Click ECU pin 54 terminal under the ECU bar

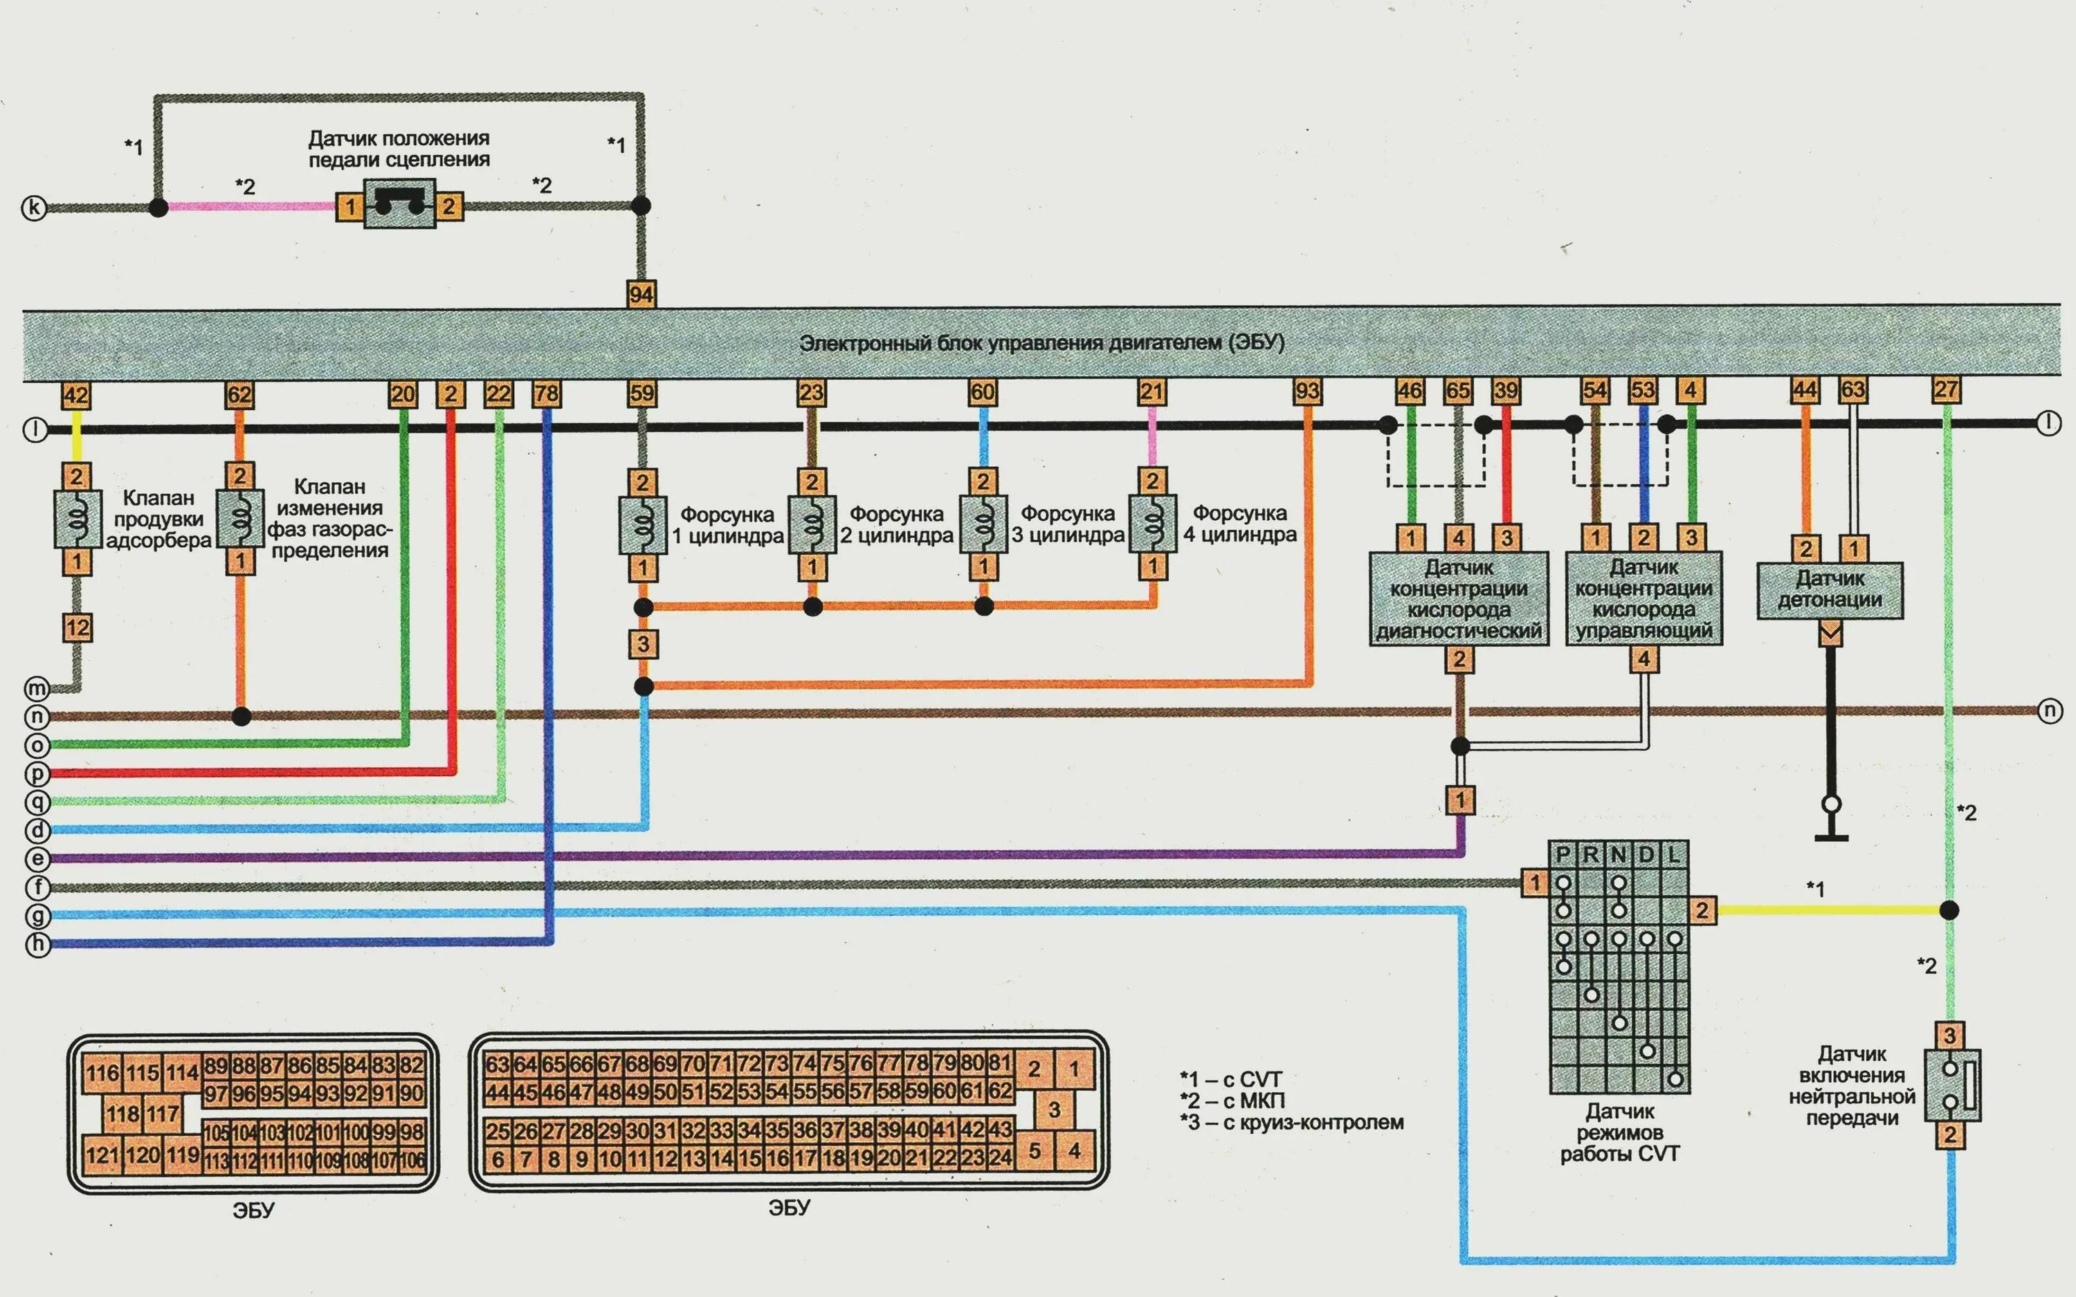pyautogui.click(x=1596, y=390)
